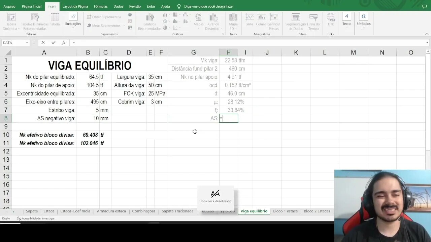Click the FCK viga value 25

tap(150, 93)
